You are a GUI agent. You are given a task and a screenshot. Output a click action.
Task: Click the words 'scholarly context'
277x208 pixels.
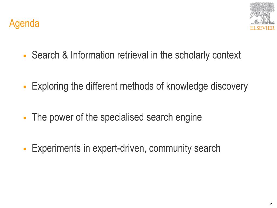click(x=208, y=55)
